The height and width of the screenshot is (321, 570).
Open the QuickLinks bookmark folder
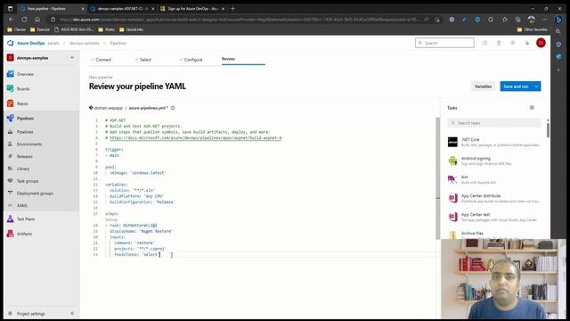[131, 29]
